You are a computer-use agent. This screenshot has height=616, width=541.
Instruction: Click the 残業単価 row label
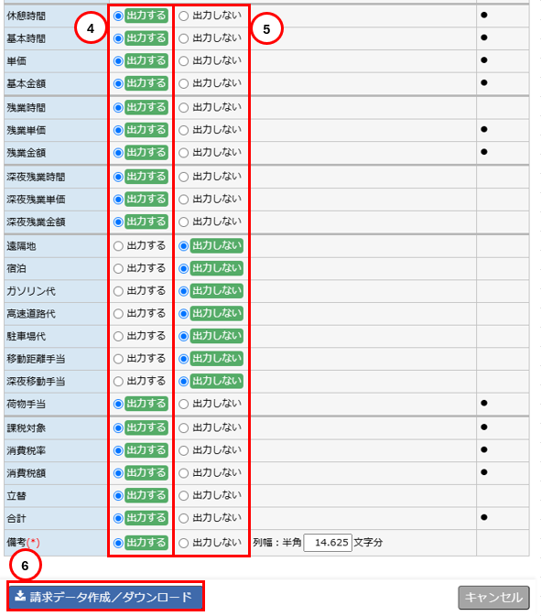click(x=26, y=130)
